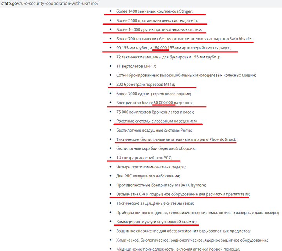Click the Stinger anti-aircraft systems line
Image resolution: width=282 pixels, height=251 pixels.
click(154, 11)
